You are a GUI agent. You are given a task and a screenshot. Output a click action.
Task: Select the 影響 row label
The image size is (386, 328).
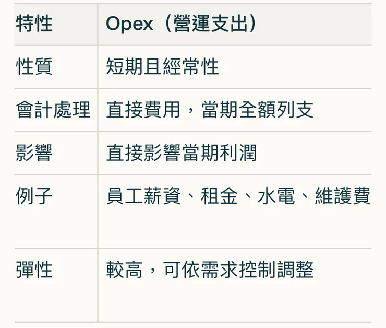(x=34, y=153)
